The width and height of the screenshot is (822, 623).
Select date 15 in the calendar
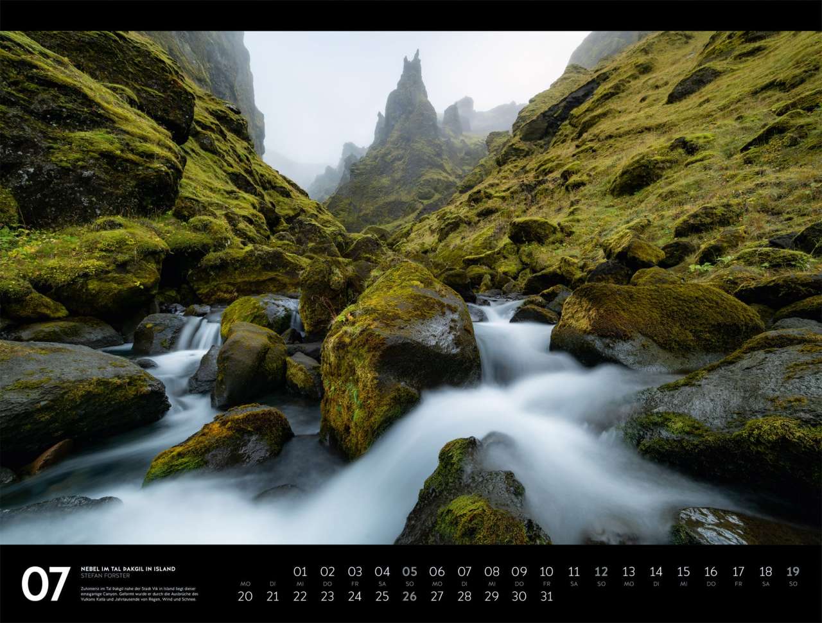[x=683, y=572]
